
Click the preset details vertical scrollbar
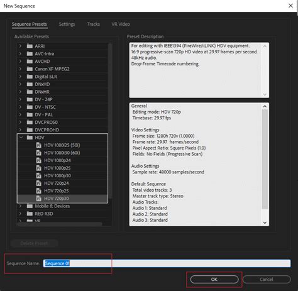click(x=265, y=159)
